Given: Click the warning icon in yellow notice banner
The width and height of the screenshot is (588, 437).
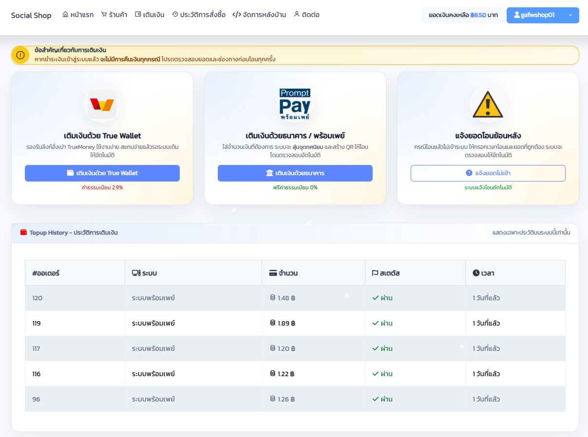Looking at the screenshot, I should 20,55.
